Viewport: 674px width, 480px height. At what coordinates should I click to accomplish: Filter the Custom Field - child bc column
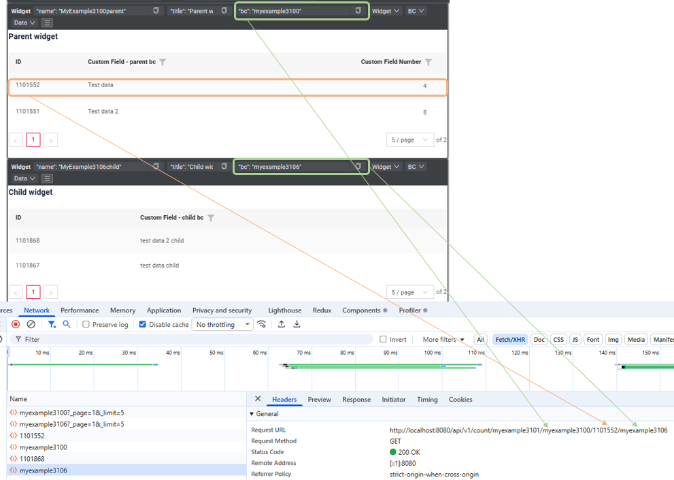[211, 218]
